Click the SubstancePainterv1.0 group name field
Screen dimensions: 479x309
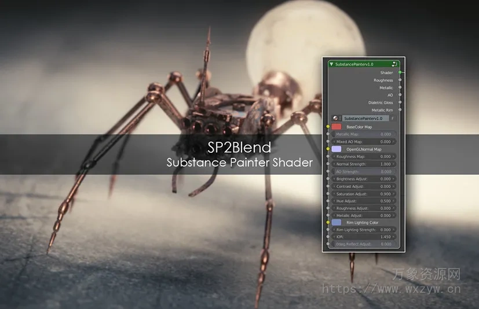click(364, 118)
